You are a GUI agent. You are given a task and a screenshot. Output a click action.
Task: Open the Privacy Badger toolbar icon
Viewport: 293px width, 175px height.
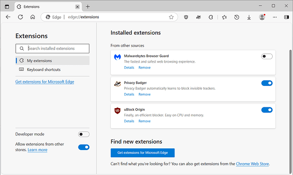(198, 17)
